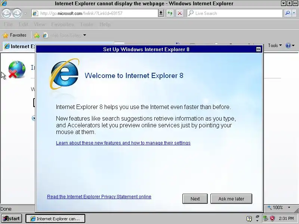This screenshot has height=224, width=299.
Task: Click the browser Forward arrow button
Action: click(17, 13)
